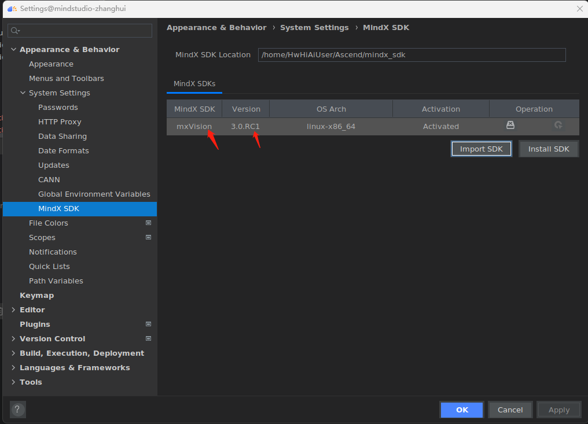This screenshot has width=588, height=424.
Task: Open the Quick Lists page
Action: (49, 267)
